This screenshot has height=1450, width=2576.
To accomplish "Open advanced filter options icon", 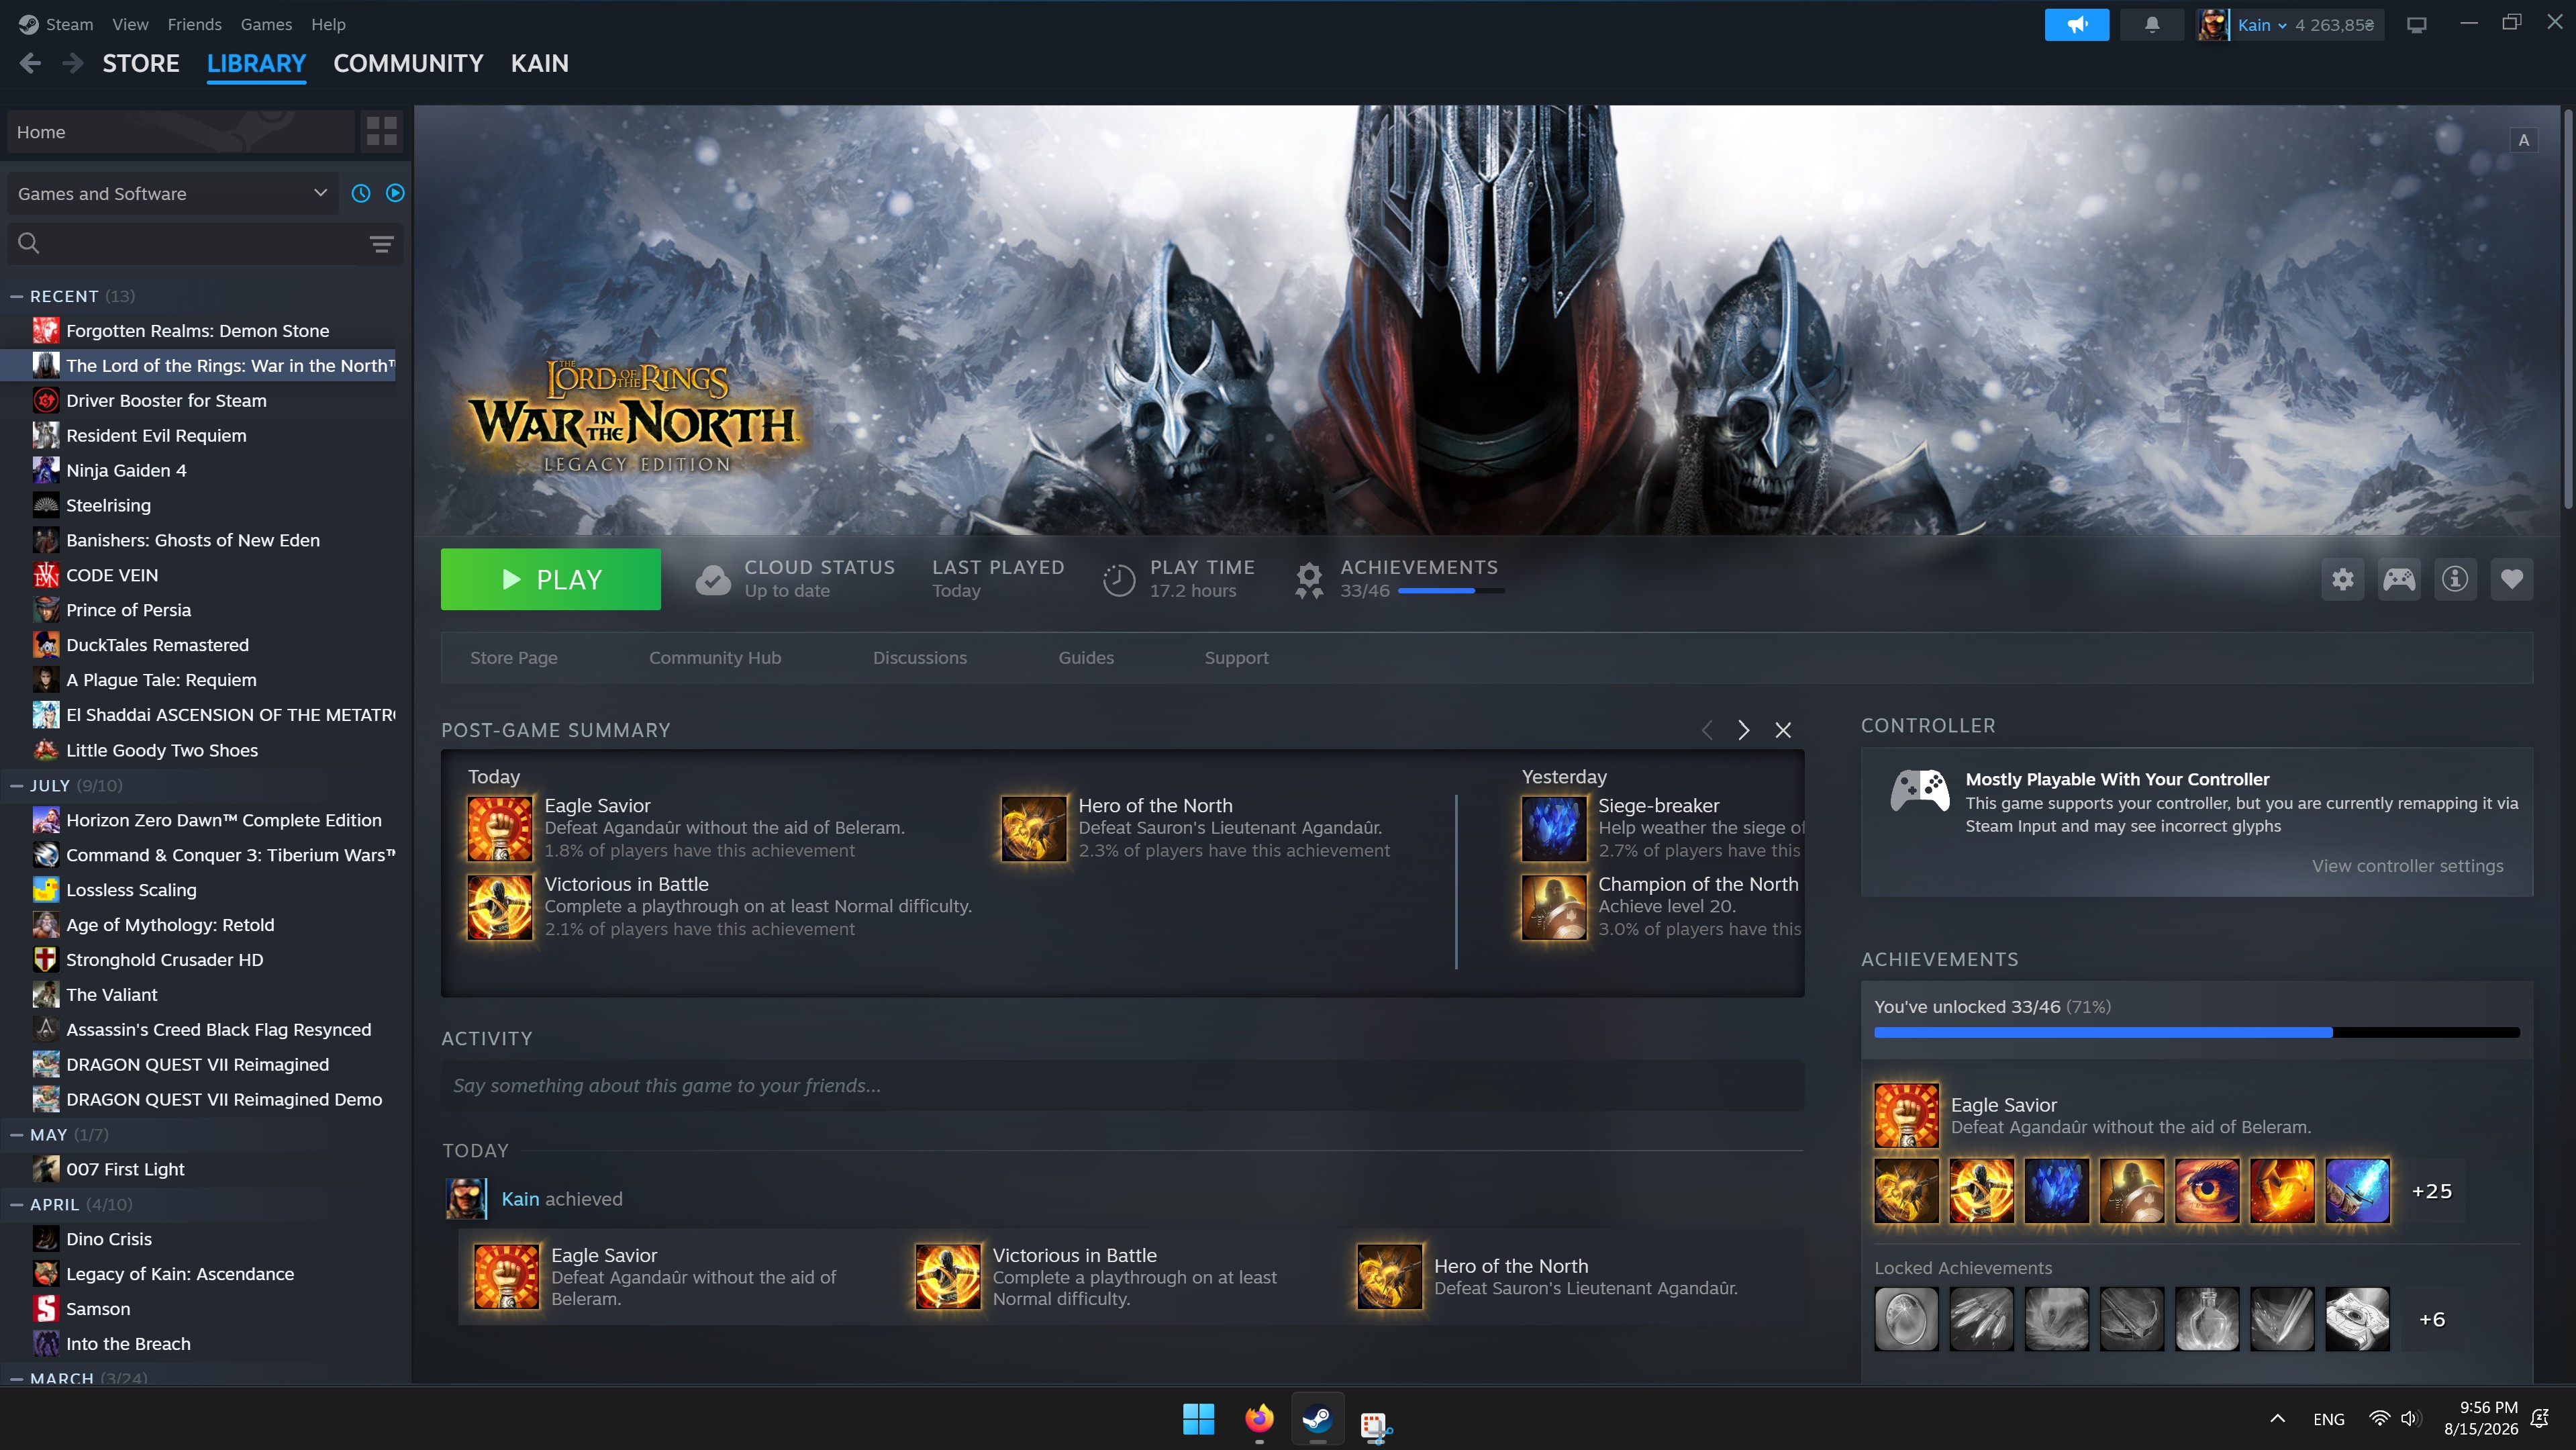I will 381,244.
